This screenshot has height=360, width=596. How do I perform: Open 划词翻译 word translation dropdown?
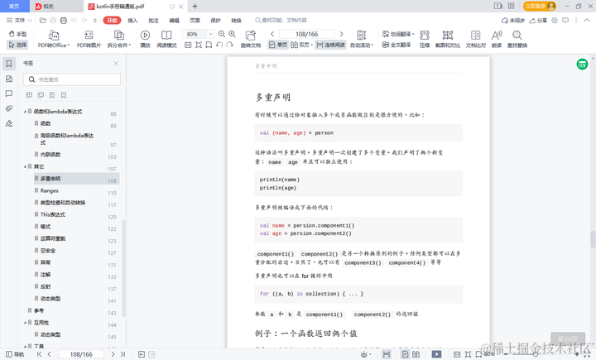pyautogui.click(x=398, y=34)
